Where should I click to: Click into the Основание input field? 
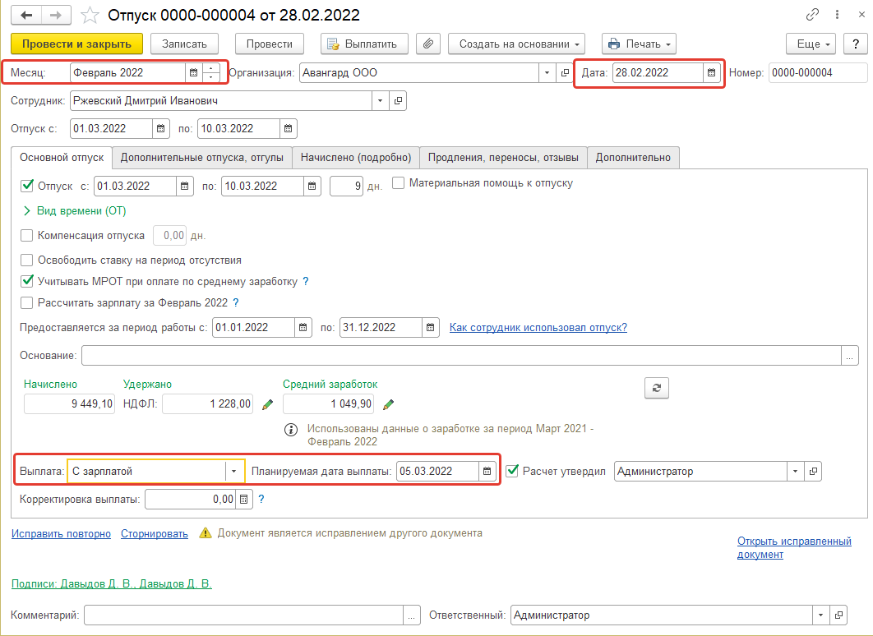click(x=461, y=356)
